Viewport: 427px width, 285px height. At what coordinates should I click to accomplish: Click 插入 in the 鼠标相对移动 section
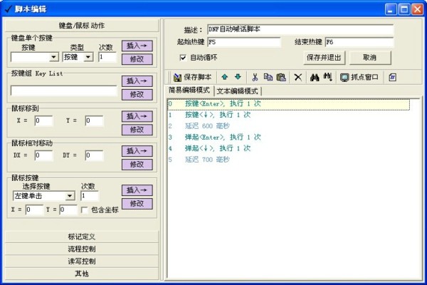click(137, 151)
